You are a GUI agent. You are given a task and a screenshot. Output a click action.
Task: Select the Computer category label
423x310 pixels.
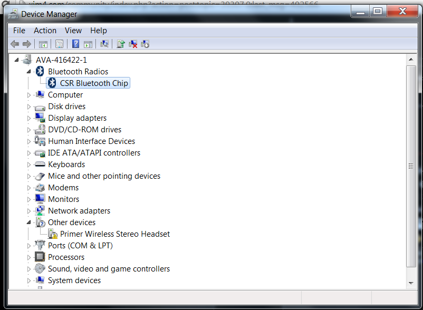pyautogui.click(x=65, y=94)
